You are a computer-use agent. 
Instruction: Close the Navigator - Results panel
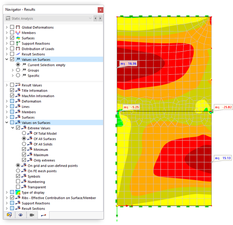(101, 10)
